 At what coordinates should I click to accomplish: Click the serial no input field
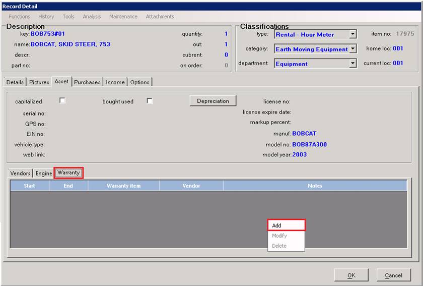coord(101,113)
